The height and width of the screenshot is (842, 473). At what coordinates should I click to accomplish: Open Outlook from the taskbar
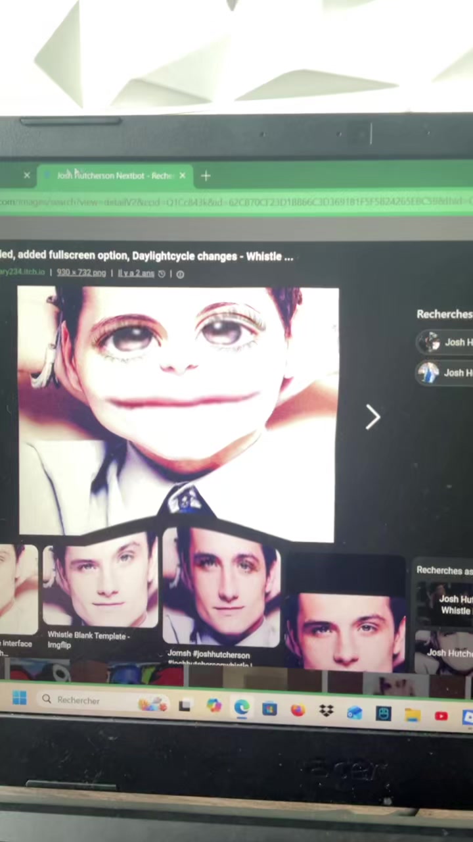click(x=355, y=712)
